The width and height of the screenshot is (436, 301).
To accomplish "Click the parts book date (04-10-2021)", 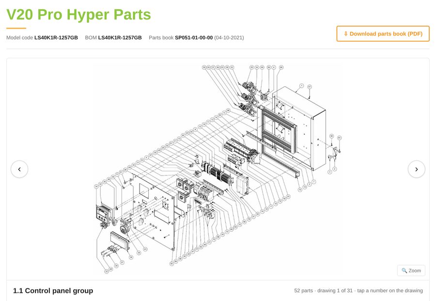I will [229, 37].
